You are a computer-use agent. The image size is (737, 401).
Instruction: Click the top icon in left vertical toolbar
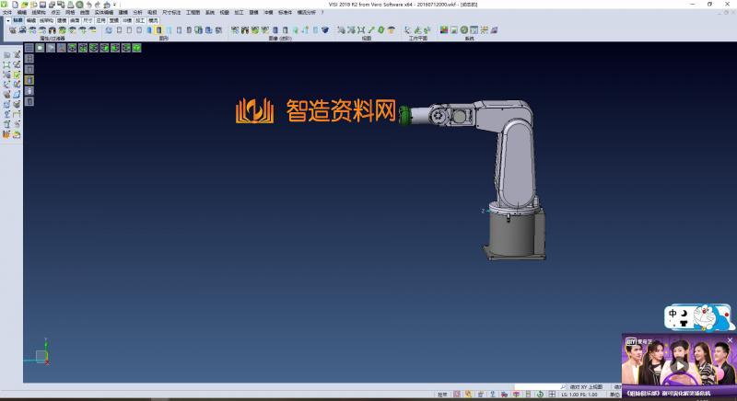click(6, 54)
